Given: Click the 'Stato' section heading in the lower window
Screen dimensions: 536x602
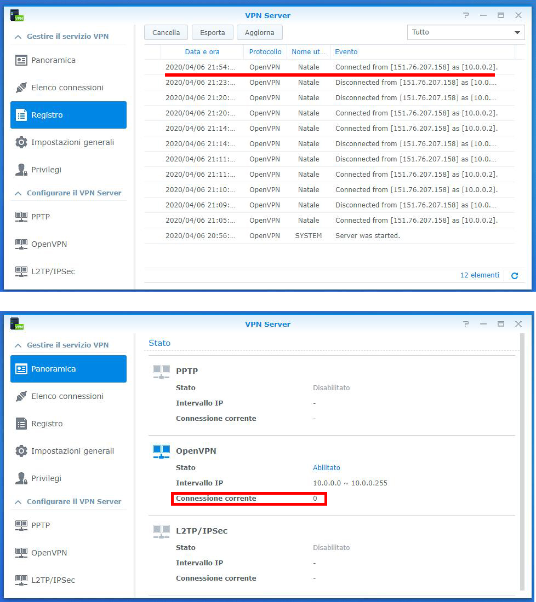Looking at the screenshot, I should click(x=159, y=343).
